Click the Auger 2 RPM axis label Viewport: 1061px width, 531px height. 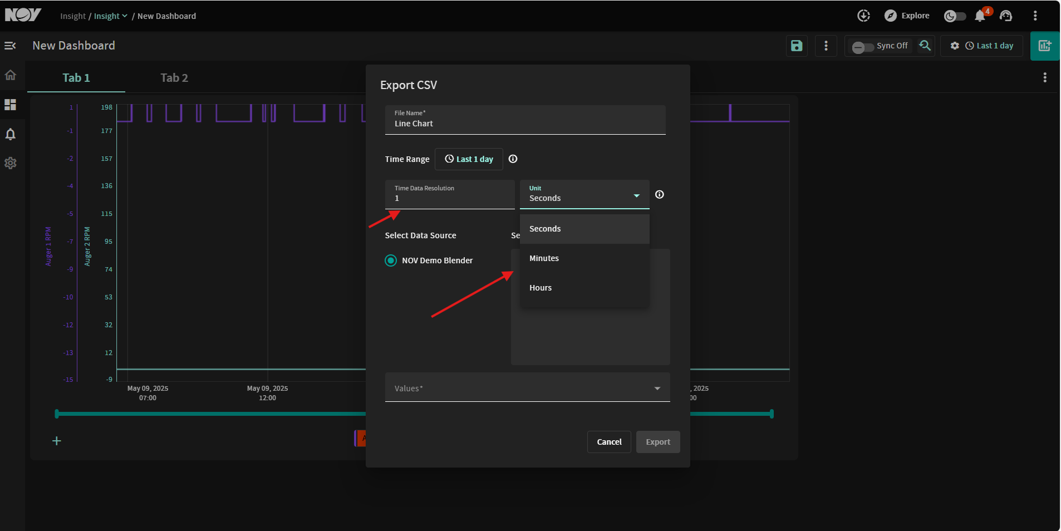(87, 246)
